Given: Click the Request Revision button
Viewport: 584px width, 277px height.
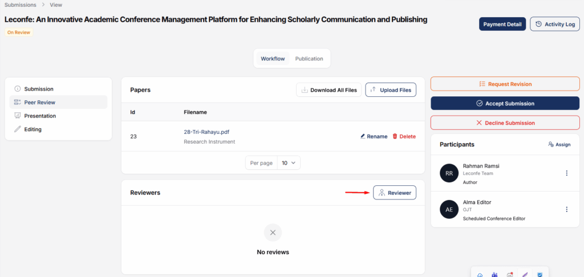Looking at the screenshot, I should [x=505, y=84].
